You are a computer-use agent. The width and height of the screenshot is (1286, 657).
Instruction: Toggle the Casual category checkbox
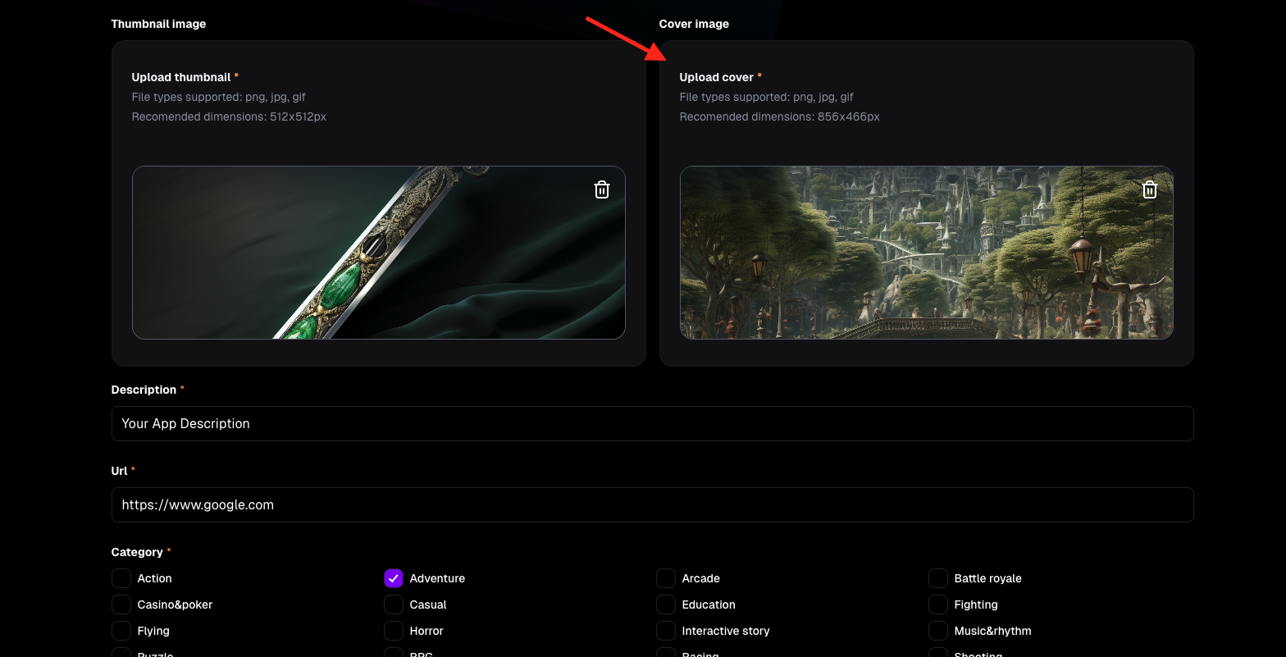click(394, 605)
